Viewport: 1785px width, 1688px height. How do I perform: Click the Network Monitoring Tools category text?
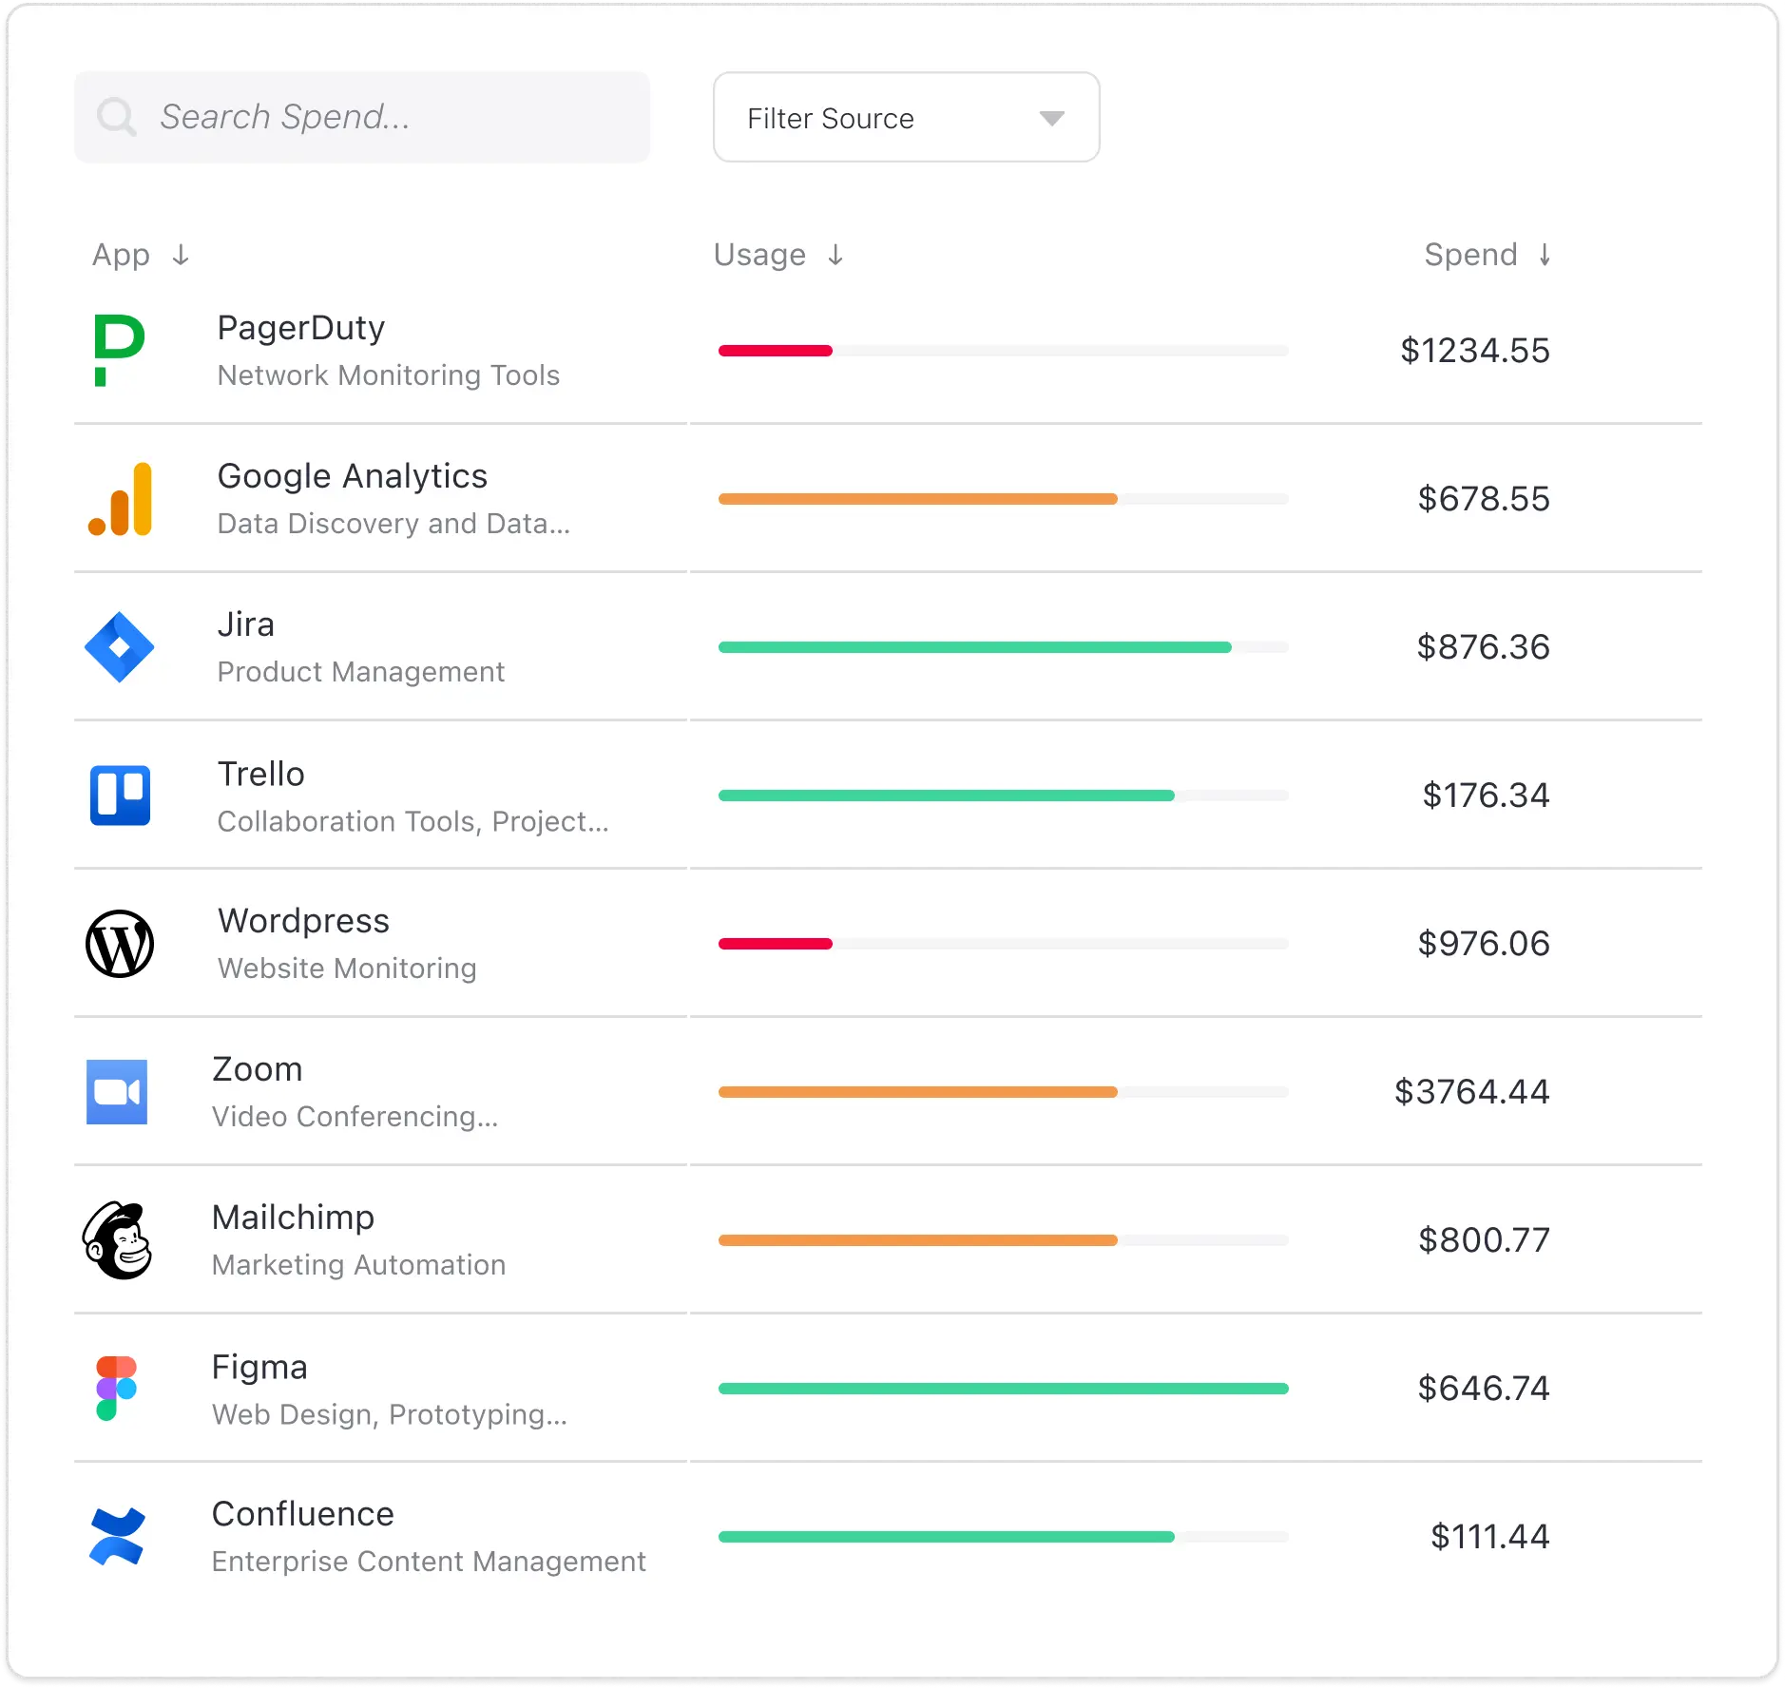pos(389,375)
